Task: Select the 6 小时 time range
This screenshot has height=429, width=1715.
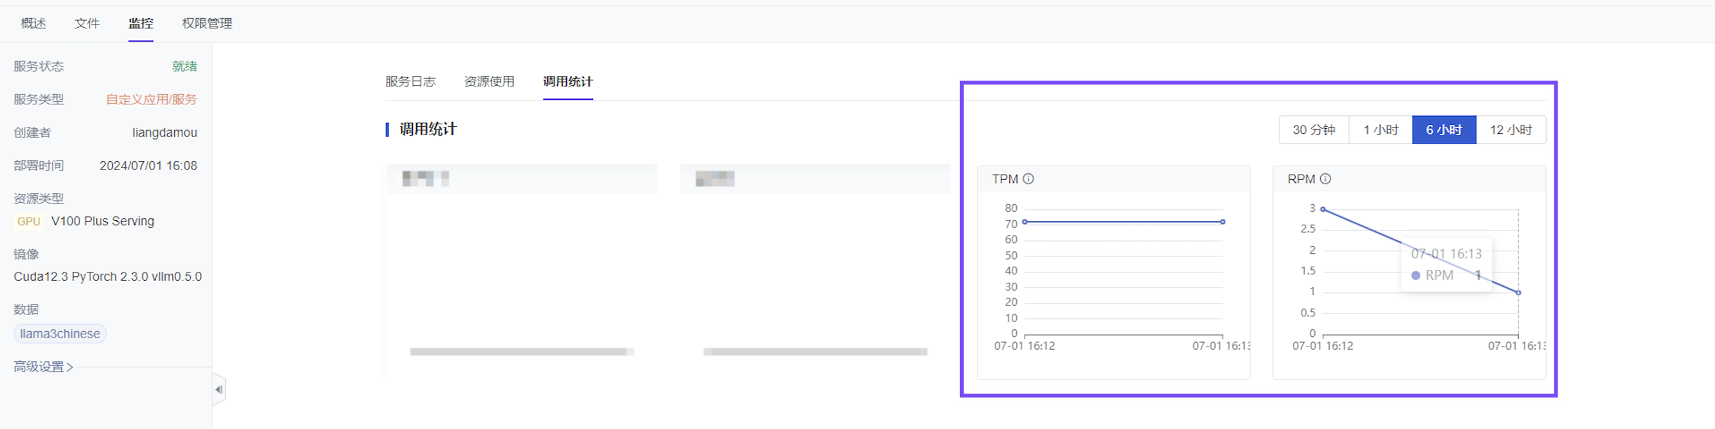Action: 1443,129
